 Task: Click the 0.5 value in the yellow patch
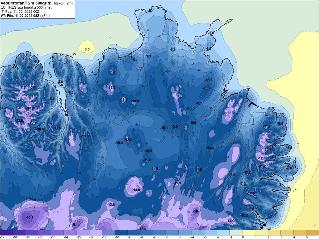pos(87,49)
